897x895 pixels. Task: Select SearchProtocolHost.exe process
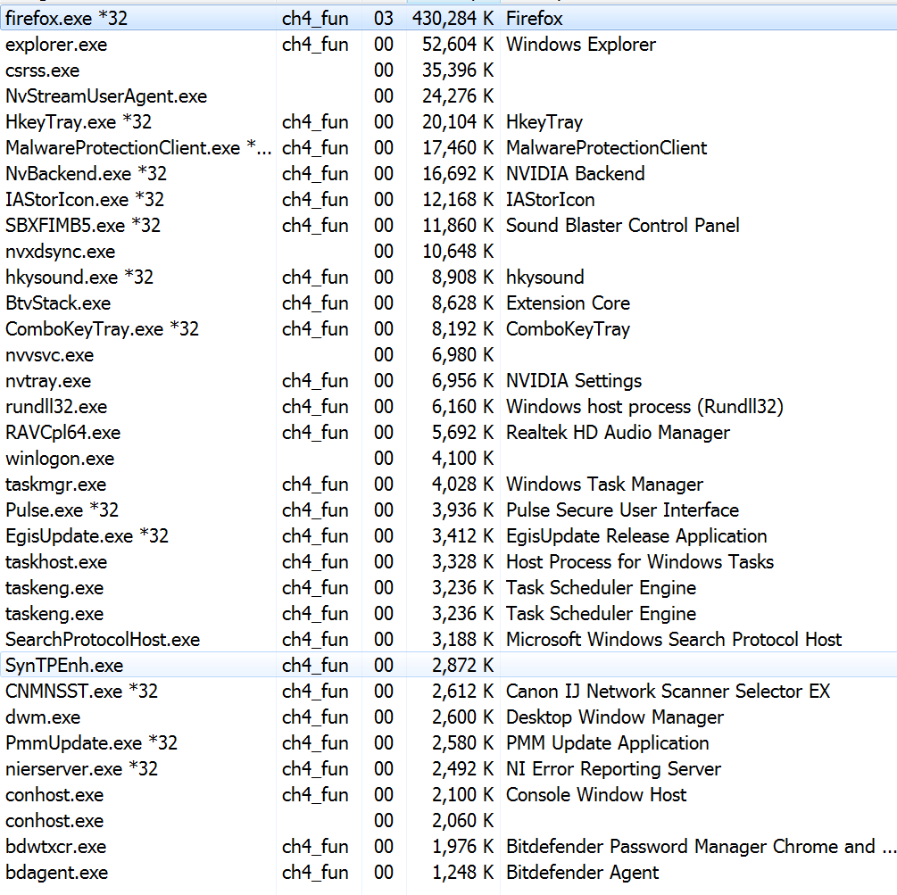click(x=103, y=640)
